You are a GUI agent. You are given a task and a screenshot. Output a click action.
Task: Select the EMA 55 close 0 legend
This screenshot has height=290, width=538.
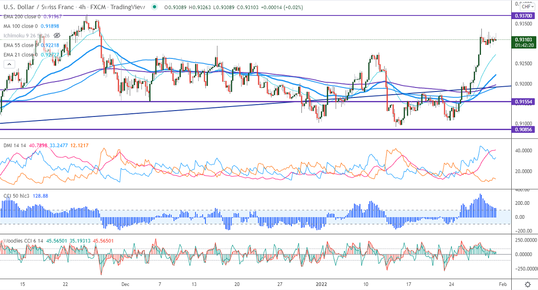pyautogui.click(x=20, y=45)
